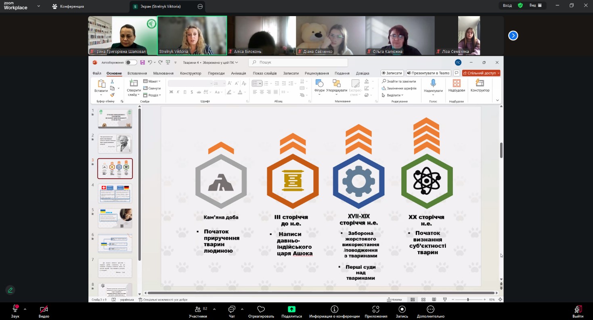Expand the Макет layout dropdown
This screenshot has height=320, width=593.
(x=152, y=81)
